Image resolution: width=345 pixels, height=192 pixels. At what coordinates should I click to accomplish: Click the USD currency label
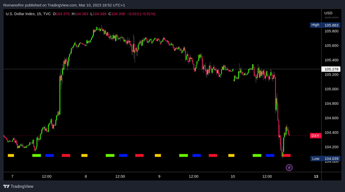click(328, 13)
